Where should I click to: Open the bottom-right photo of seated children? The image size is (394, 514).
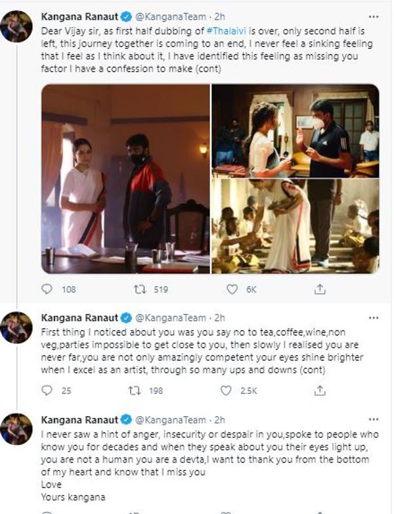click(x=295, y=227)
